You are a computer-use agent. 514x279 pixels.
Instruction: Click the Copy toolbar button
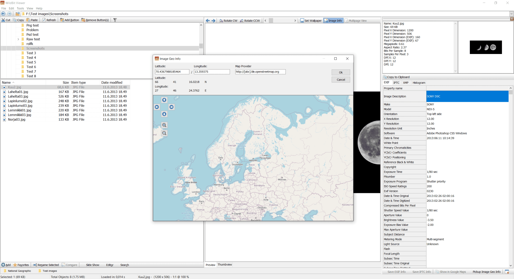click(18, 20)
